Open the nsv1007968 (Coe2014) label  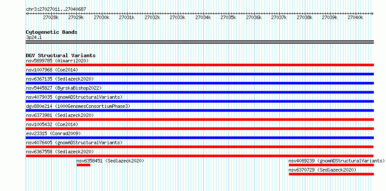52,70
